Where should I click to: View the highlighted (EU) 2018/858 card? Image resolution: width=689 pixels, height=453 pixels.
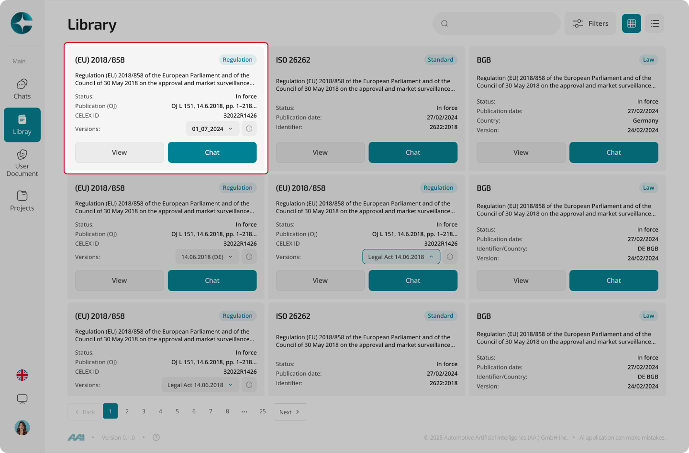point(120,152)
